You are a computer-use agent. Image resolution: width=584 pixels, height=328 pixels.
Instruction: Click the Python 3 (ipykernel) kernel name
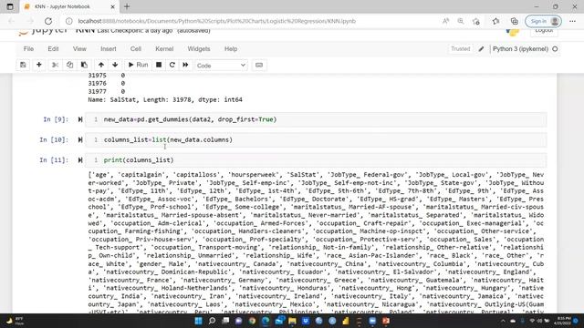[520, 48]
